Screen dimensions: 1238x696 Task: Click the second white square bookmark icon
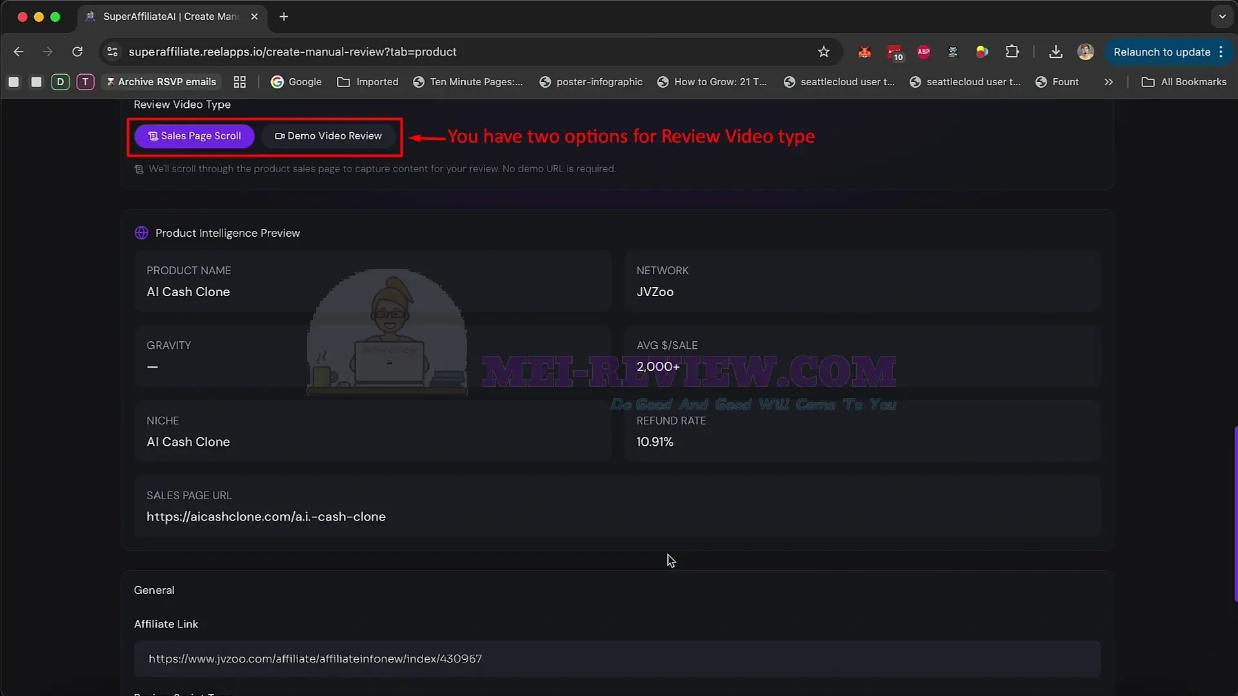[37, 82]
